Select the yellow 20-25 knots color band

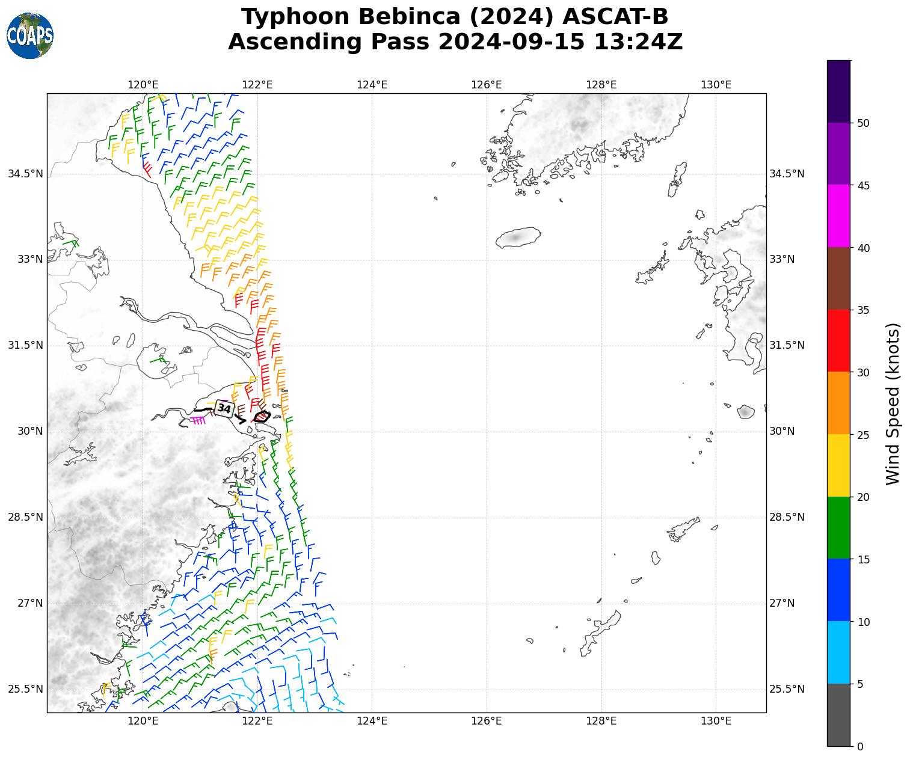click(838, 465)
